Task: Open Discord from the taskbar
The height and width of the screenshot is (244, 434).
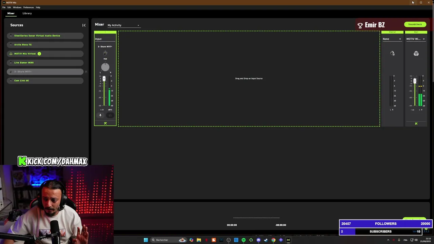Action: pyautogui.click(x=258, y=240)
